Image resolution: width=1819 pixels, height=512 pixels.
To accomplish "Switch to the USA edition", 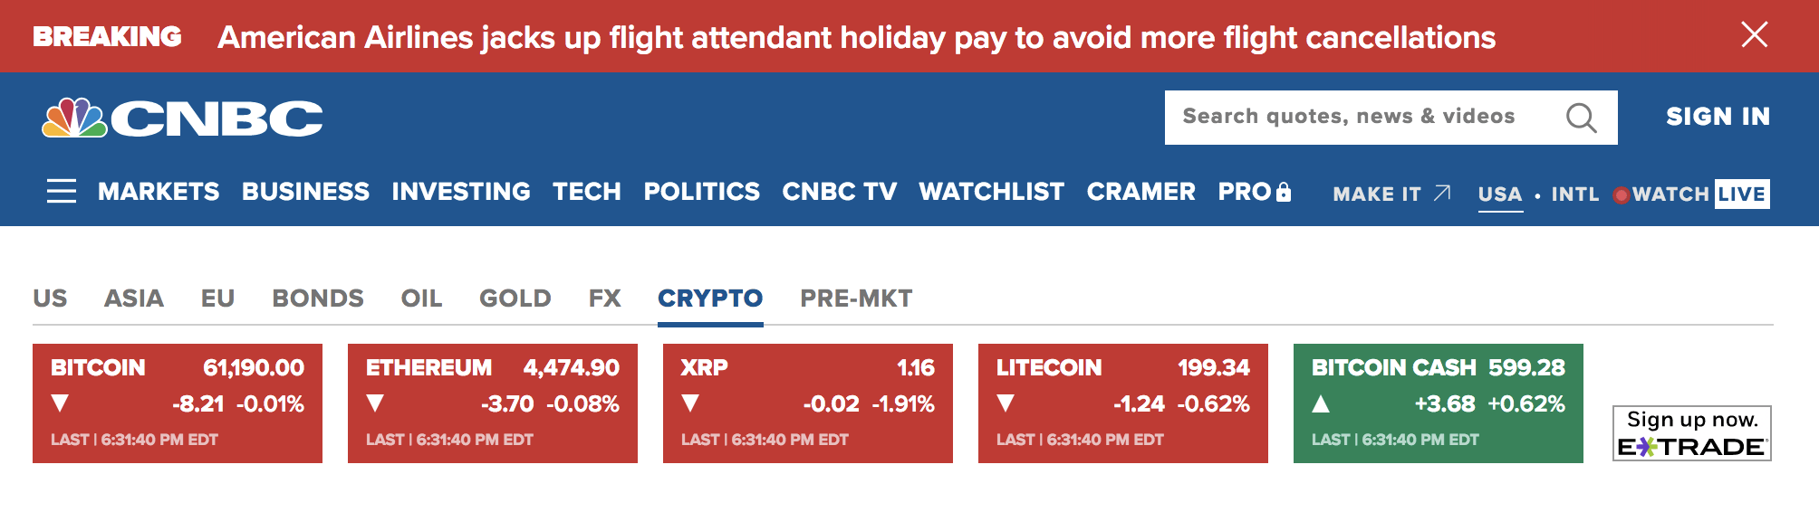I will click(x=1499, y=194).
